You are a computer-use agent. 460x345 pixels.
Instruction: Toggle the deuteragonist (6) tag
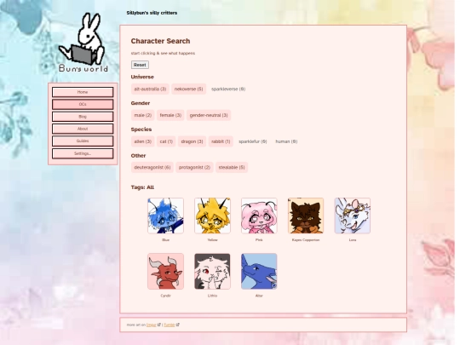[x=152, y=167]
